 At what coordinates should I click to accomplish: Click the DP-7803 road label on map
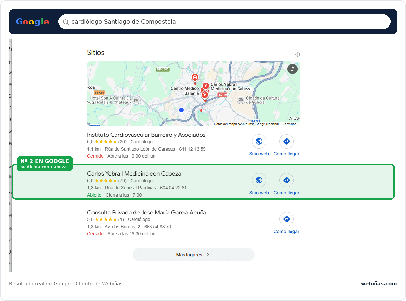coord(163,69)
